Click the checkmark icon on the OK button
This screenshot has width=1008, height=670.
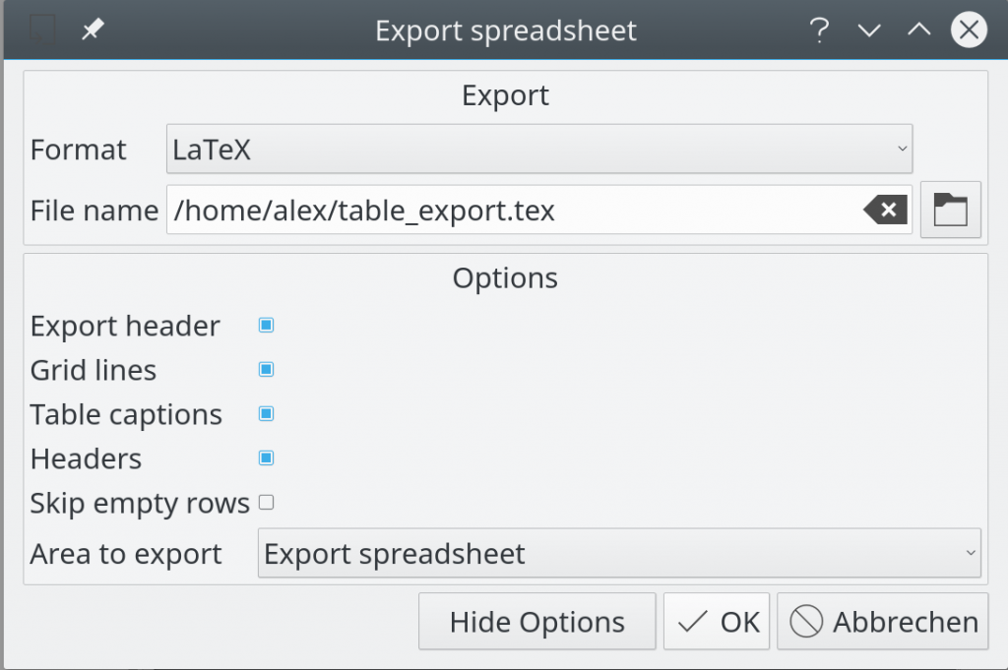[695, 621]
